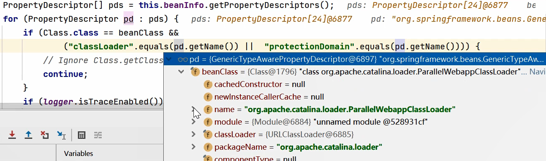The width and height of the screenshot is (546, 161).
Task: Click the Drop Frame icon
Action: [x=45, y=135]
